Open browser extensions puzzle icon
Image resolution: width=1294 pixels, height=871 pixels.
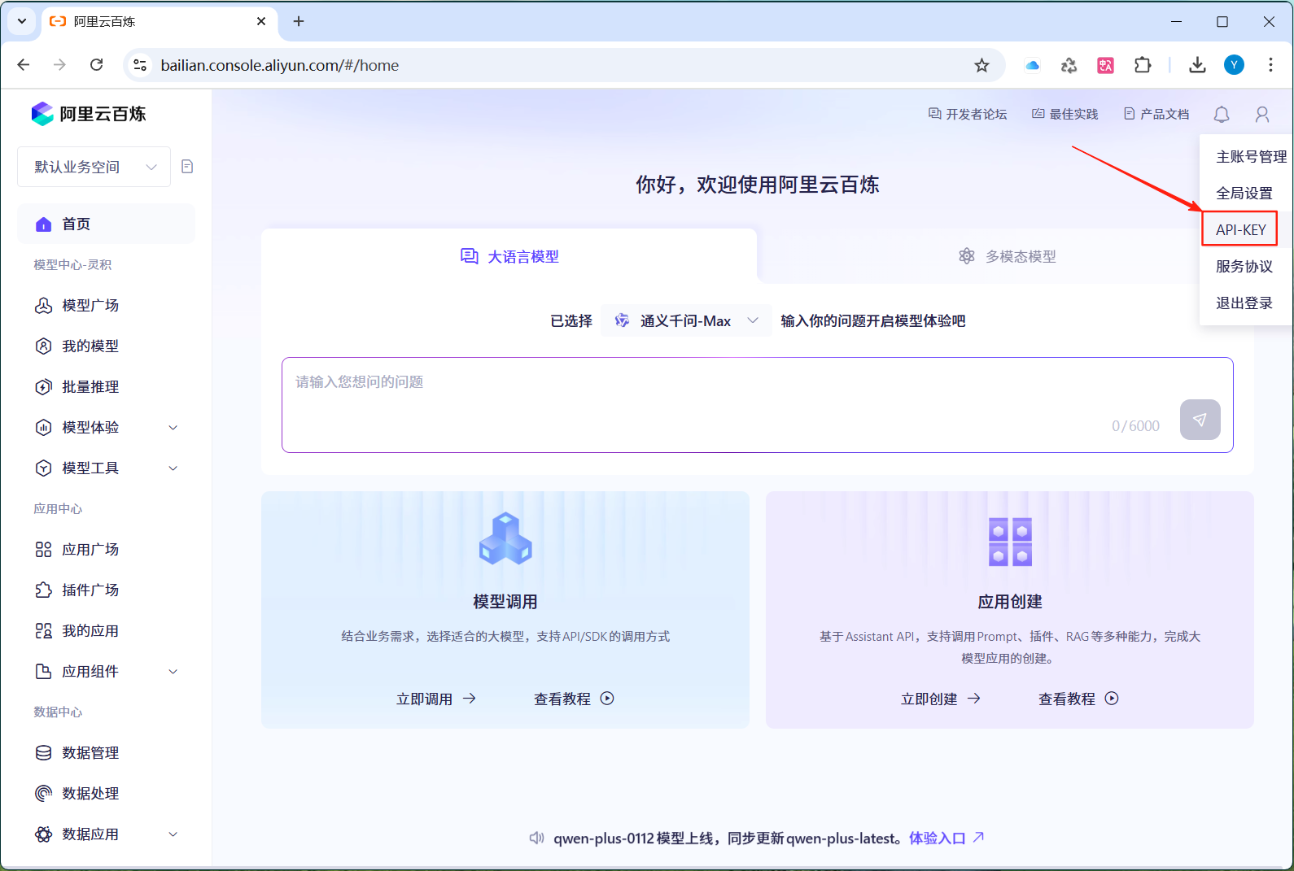point(1143,65)
